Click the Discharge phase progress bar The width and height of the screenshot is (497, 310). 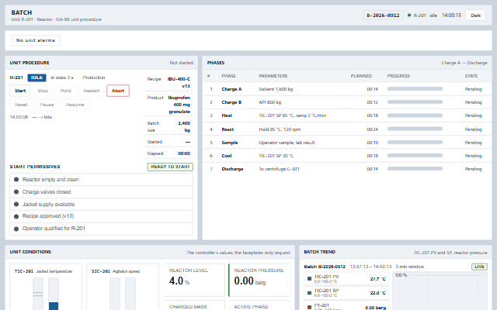[x=415, y=169]
